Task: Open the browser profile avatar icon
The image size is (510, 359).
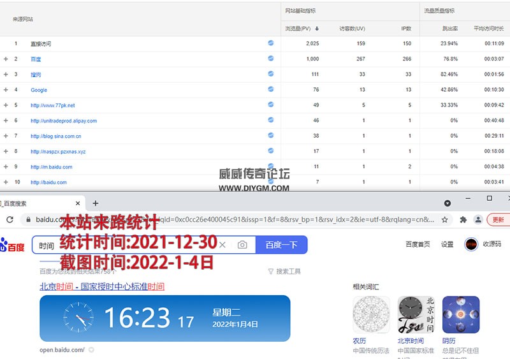Action: pos(478,220)
